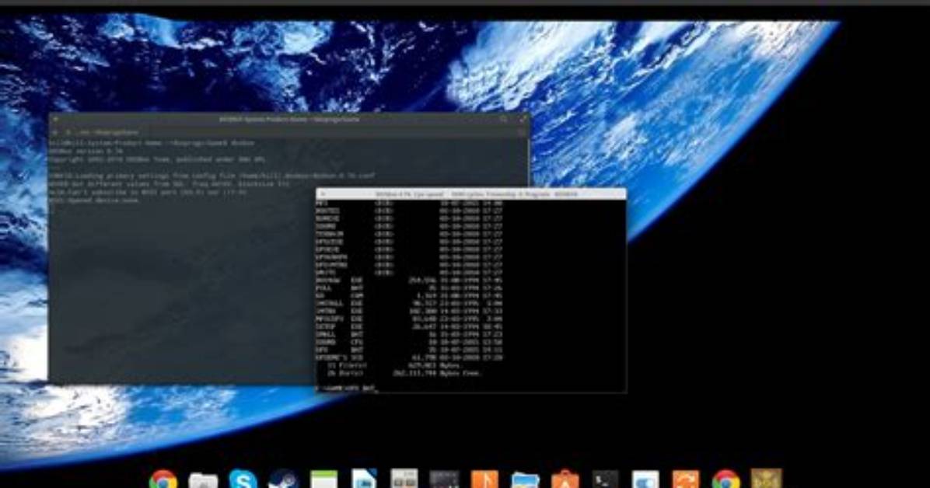Click the 'CONFIG:Loading primary settings' line

(212, 176)
